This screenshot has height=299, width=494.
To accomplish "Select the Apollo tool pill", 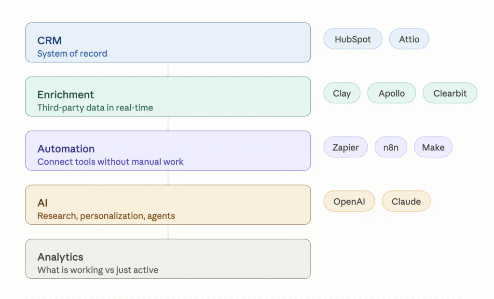I will tap(392, 93).
